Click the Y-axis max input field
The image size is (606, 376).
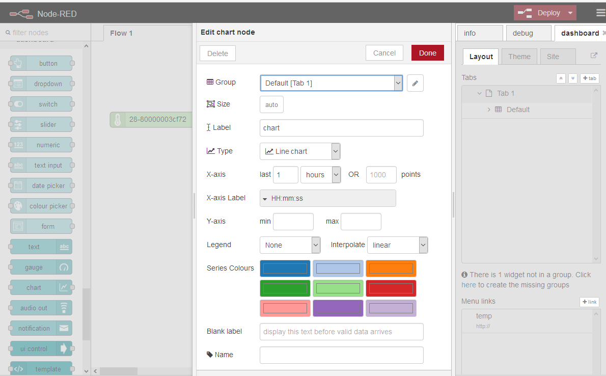[361, 222]
